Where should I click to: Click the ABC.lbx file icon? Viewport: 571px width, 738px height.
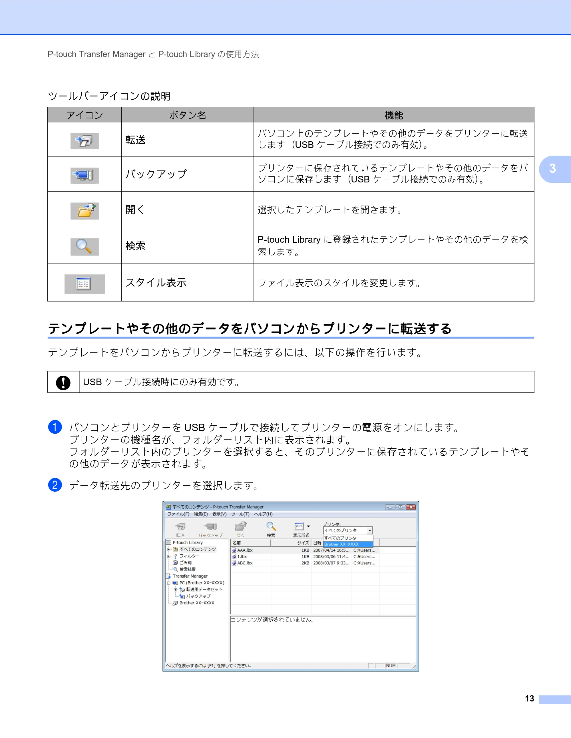(234, 563)
